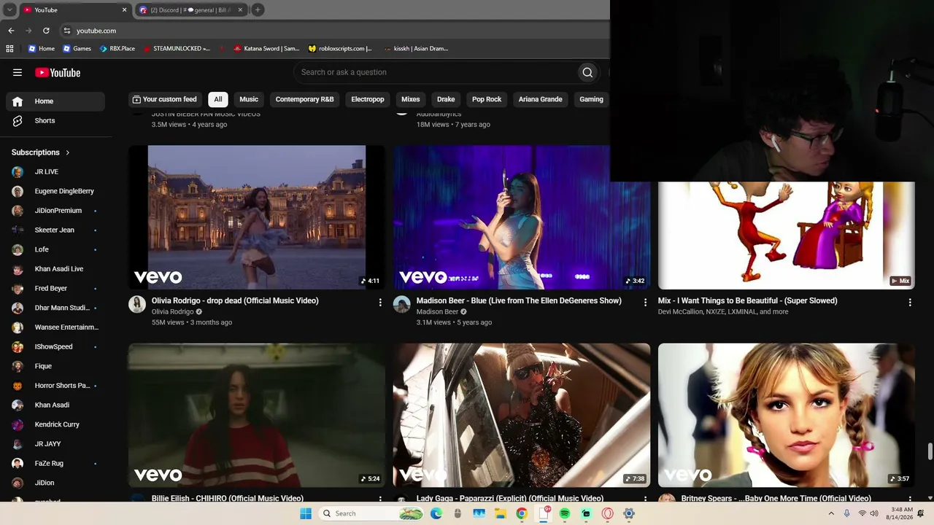This screenshot has height=525, width=934.
Task: Open Kendrick Curry subscription
Action: pos(55,424)
